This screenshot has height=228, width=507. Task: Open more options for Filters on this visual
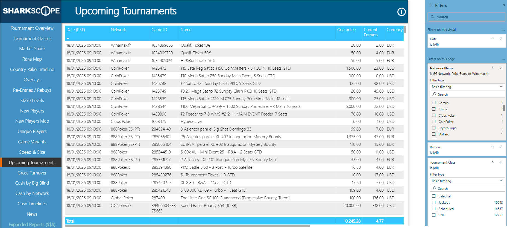503,30
